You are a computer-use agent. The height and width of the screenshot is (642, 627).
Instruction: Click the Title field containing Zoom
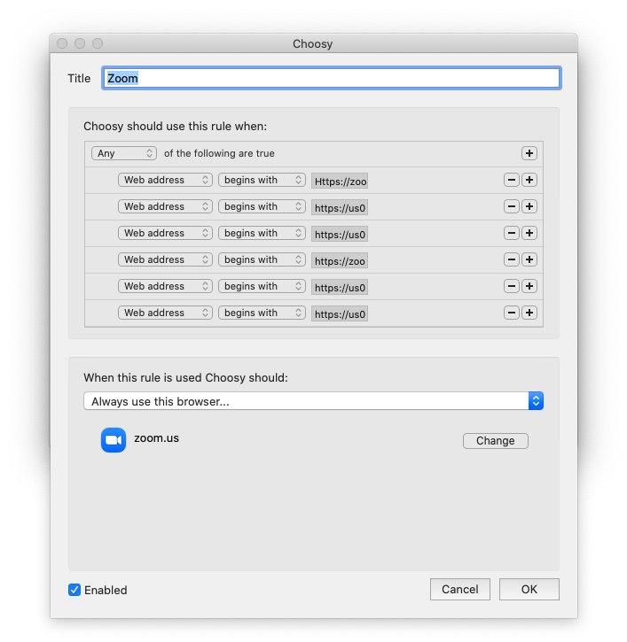tap(332, 78)
